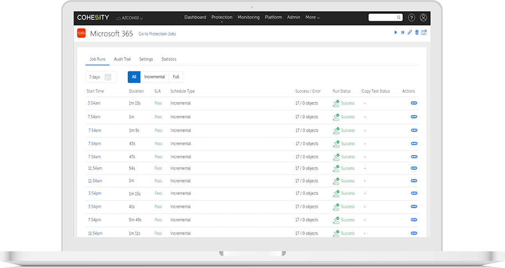Click the Pass SLA in the 47s row
505x268 pixels.
[158, 157]
